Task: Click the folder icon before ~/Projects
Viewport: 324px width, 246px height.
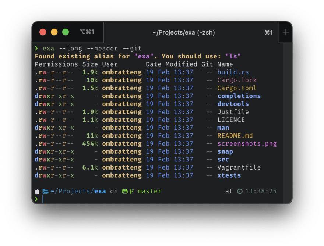Action: tap(46, 192)
